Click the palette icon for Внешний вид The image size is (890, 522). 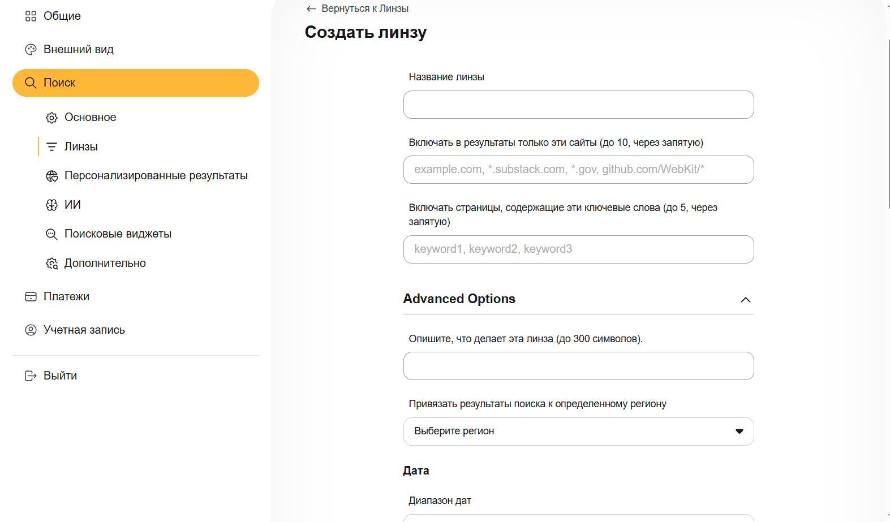tap(31, 50)
